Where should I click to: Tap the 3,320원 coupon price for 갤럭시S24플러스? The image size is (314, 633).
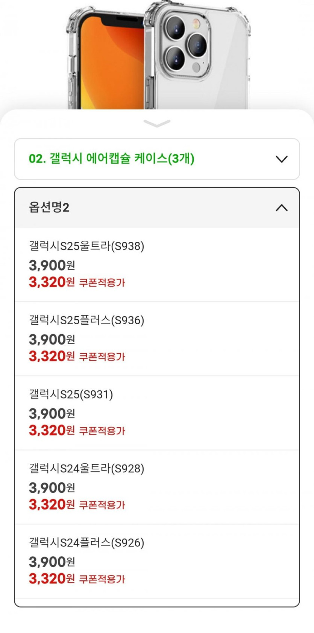click(52, 578)
